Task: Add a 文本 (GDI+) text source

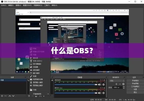Action: coord(40,61)
